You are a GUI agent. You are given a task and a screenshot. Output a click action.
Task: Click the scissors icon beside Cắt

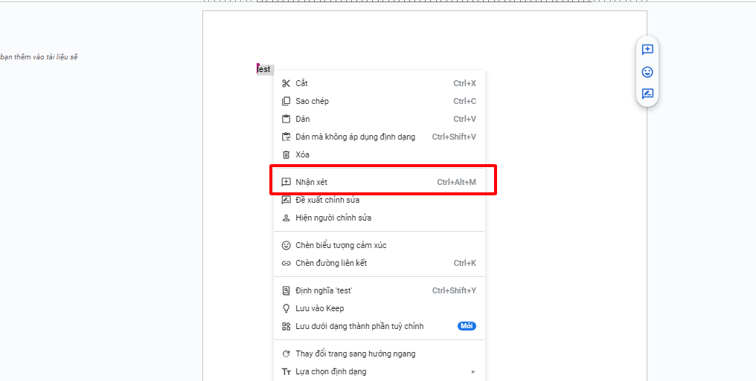[286, 83]
